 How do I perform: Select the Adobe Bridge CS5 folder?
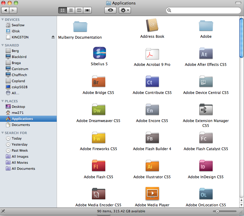click(x=99, y=81)
